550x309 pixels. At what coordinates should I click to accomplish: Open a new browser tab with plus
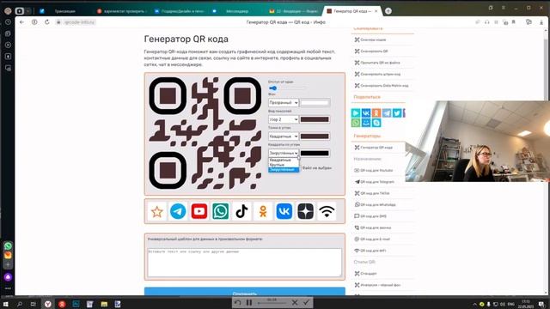pyautogui.click(x=388, y=11)
